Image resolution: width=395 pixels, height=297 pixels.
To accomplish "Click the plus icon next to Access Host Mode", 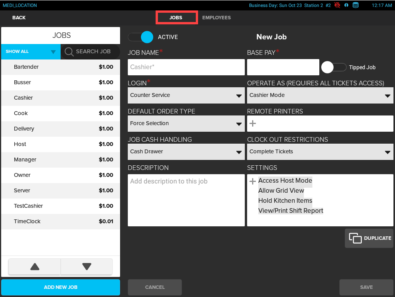I will [253, 181].
